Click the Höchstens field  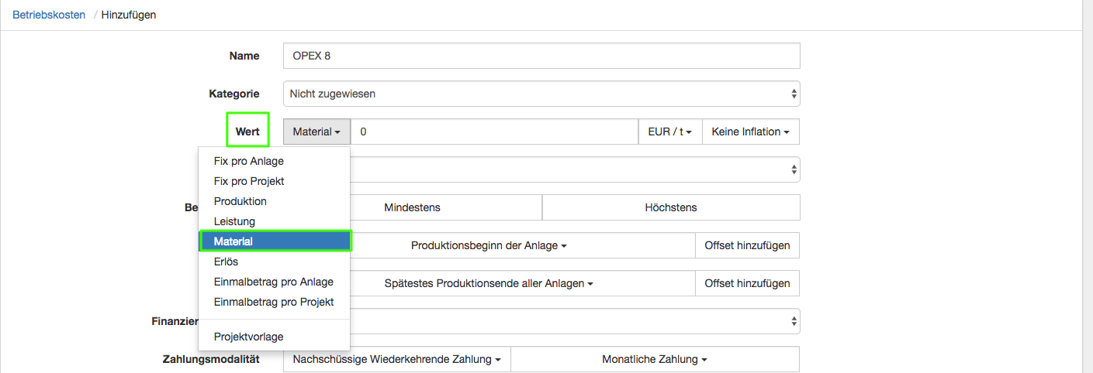pos(671,207)
